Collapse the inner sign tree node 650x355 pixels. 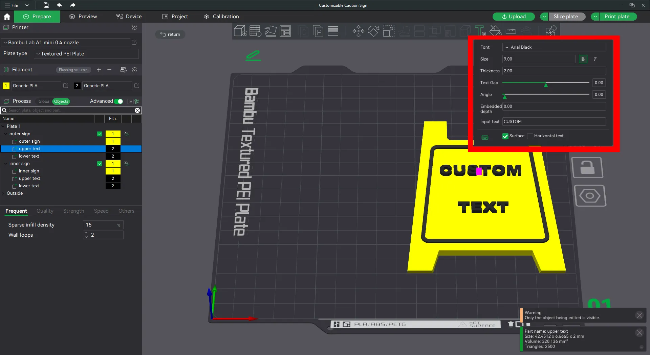(5, 164)
